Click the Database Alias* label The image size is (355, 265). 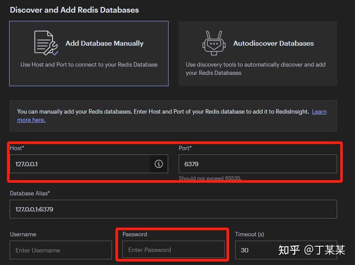tap(30, 193)
